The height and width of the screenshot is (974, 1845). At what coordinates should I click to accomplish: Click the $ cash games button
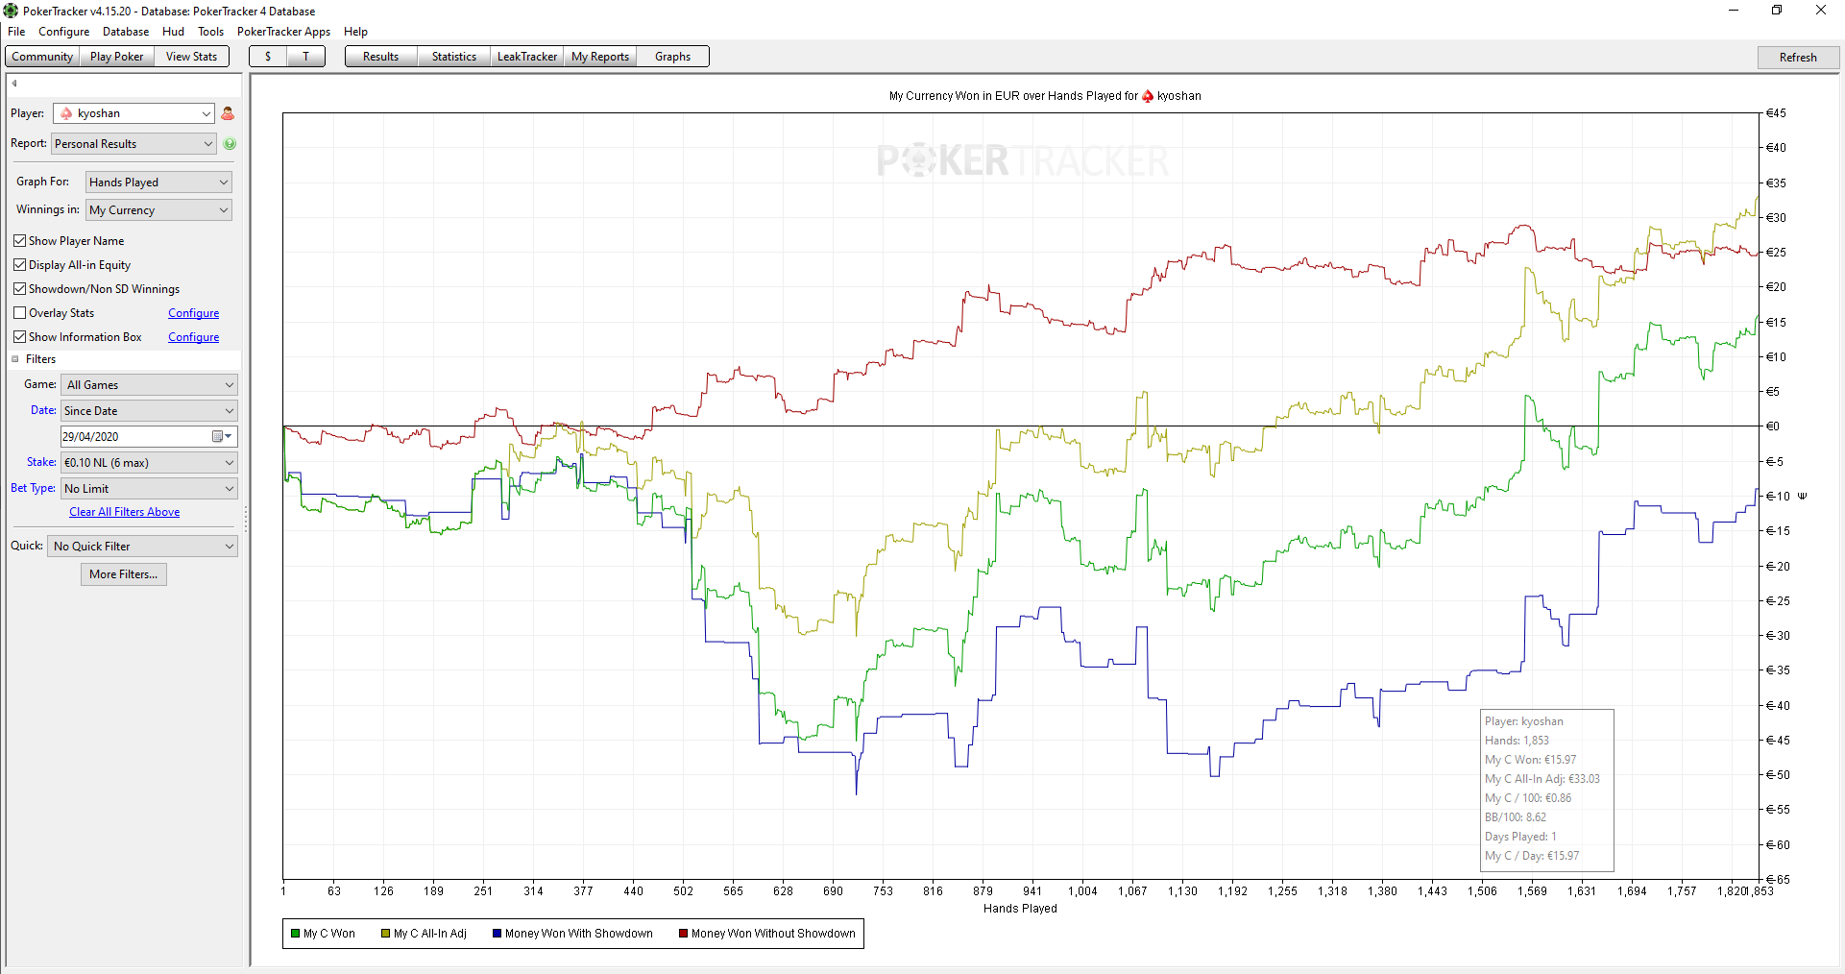[268, 57]
